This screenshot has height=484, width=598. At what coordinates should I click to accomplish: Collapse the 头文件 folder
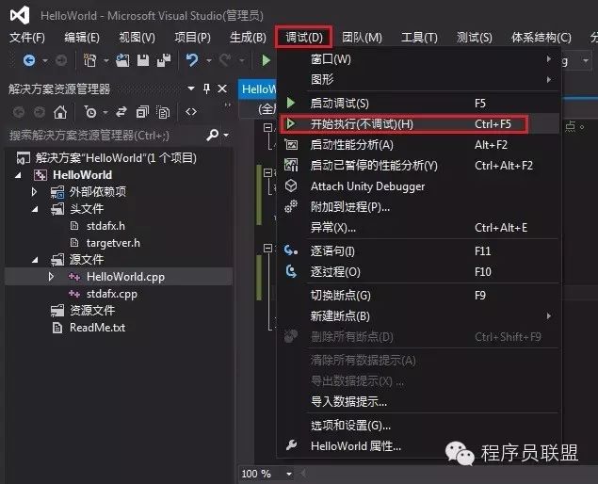click(x=35, y=209)
